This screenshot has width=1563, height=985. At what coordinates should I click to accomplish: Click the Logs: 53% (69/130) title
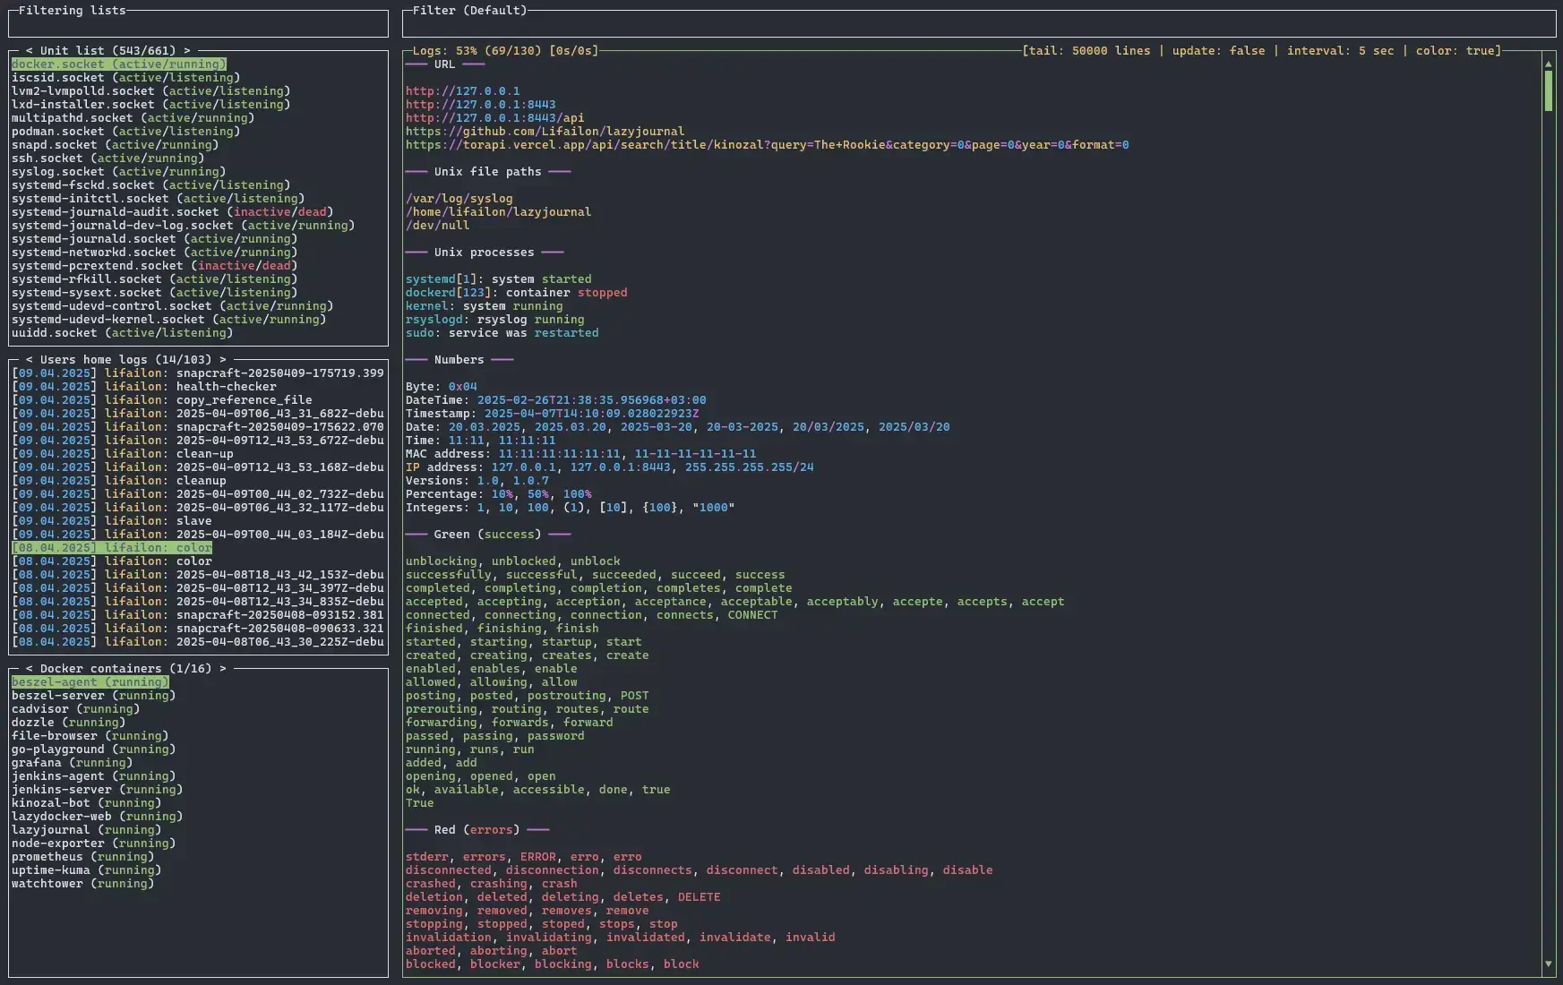pyautogui.click(x=477, y=51)
